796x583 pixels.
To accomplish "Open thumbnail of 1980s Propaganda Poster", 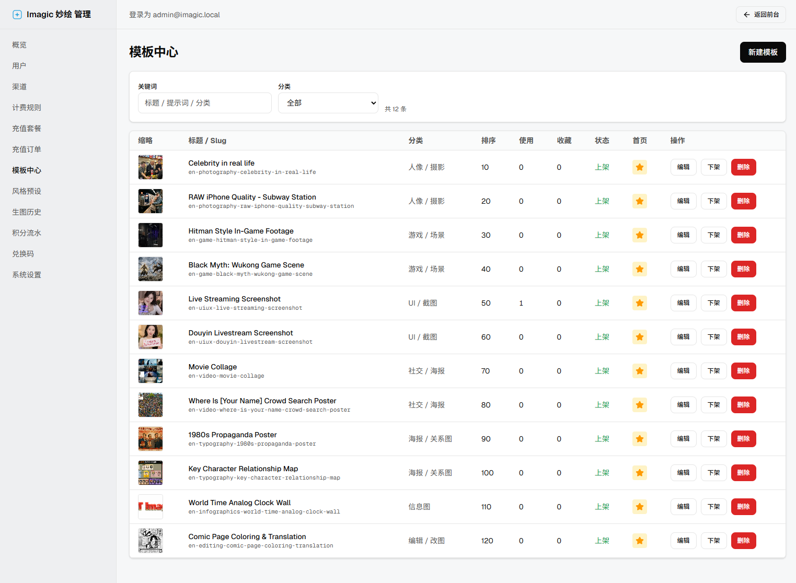I will coord(151,439).
